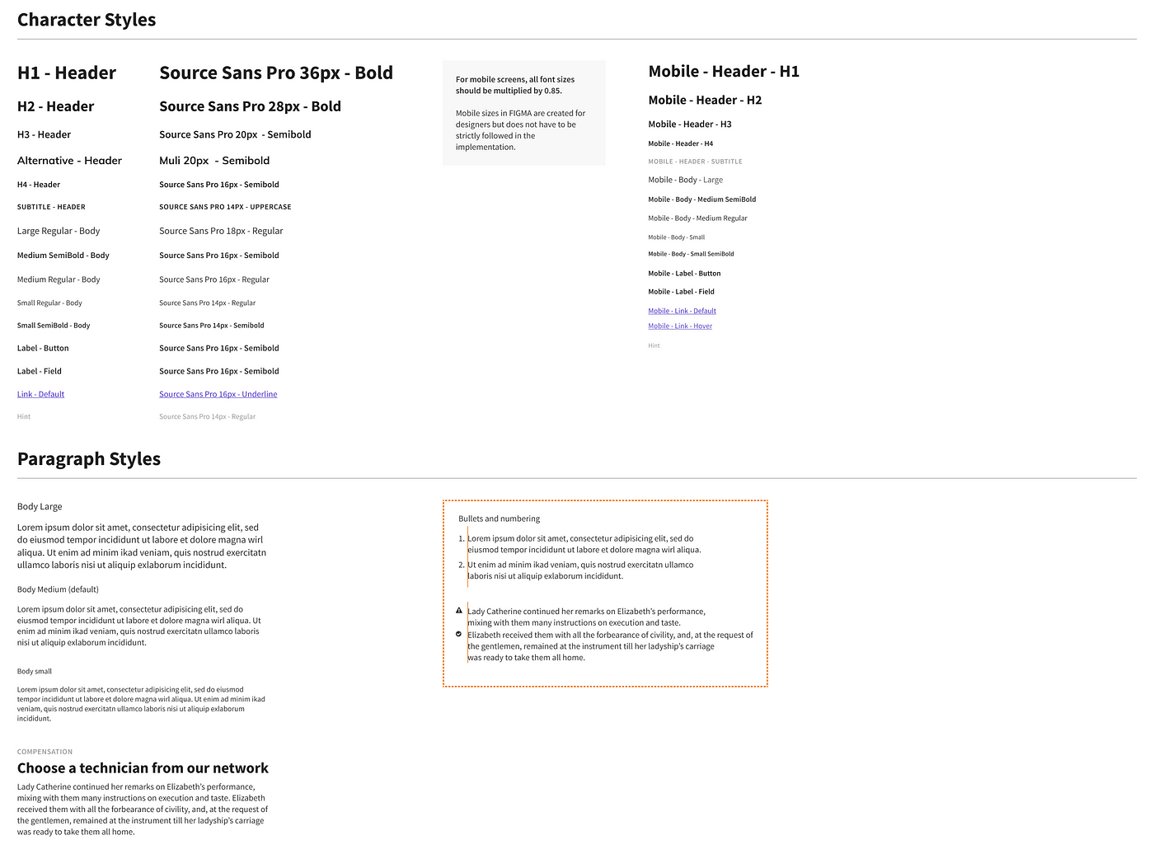
Task: Click the COMPENSATION overline label
Action: pyautogui.click(x=45, y=752)
